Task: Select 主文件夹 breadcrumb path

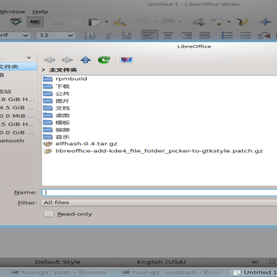Action: coord(63,70)
